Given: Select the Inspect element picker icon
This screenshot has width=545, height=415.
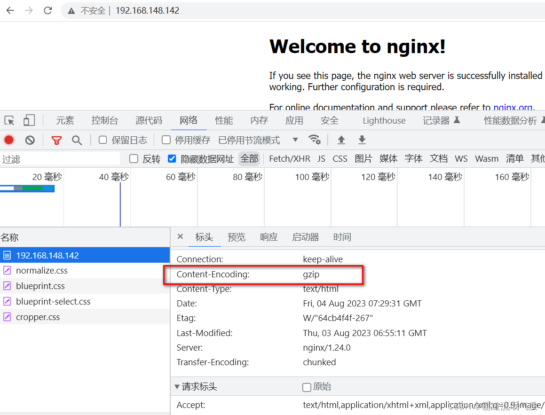Looking at the screenshot, I should click(9, 120).
